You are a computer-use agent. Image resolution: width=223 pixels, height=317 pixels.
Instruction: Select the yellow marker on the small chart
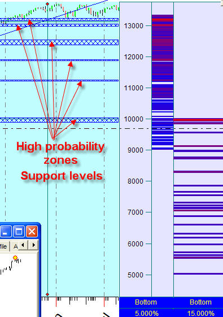15,258
